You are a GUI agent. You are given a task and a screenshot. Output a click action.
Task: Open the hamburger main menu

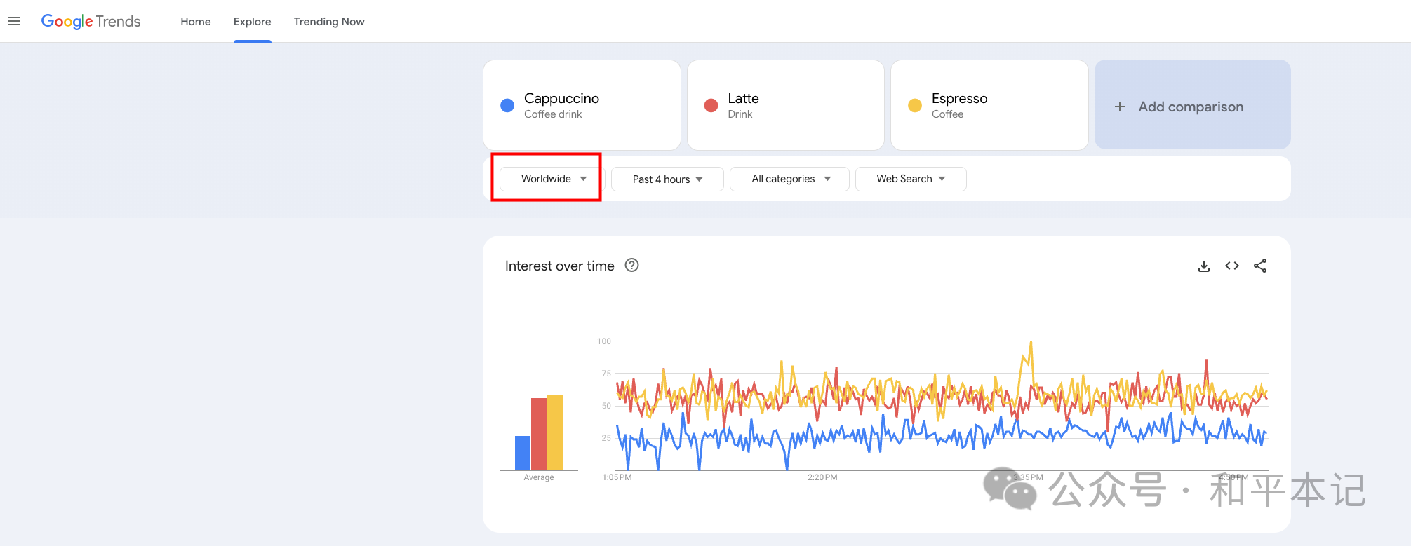tap(14, 21)
